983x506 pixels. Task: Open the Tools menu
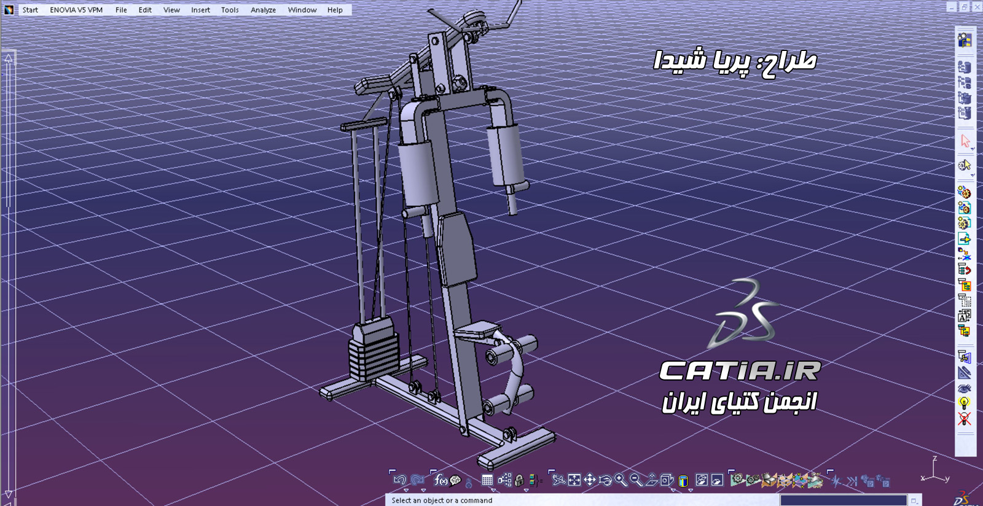pyautogui.click(x=230, y=10)
